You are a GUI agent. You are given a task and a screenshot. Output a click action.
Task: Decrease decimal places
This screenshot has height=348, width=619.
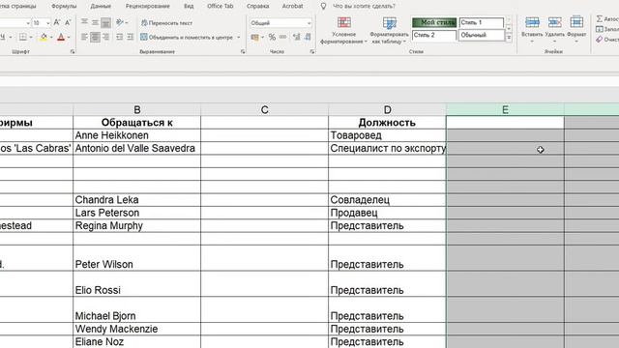tap(308, 38)
